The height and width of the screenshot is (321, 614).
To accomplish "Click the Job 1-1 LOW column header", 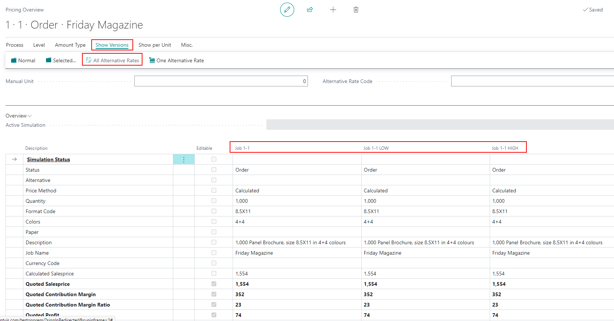I will pos(376,148).
